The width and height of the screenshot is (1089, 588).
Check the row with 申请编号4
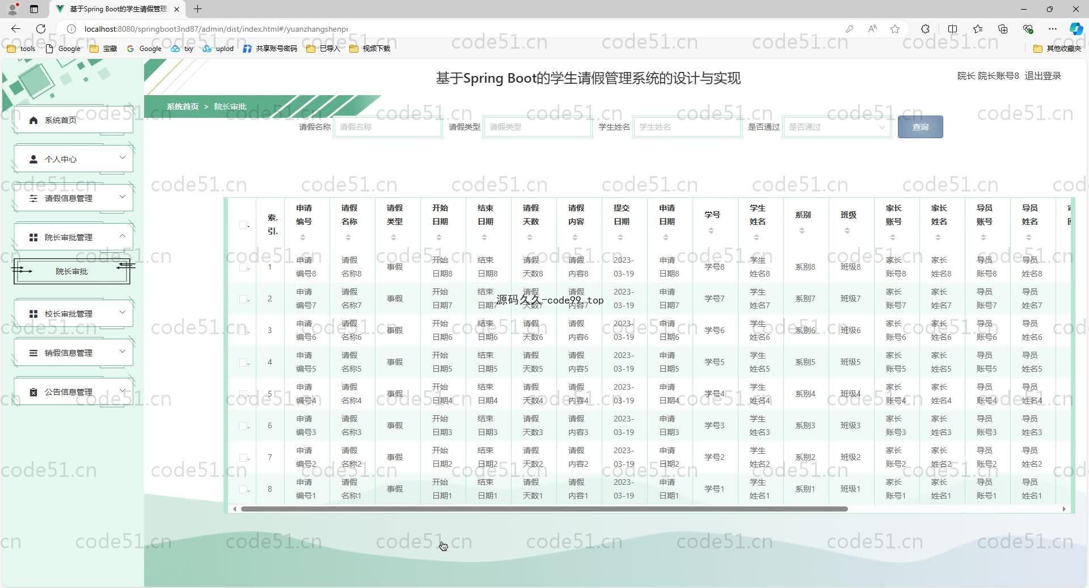pyautogui.click(x=243, y=394)
